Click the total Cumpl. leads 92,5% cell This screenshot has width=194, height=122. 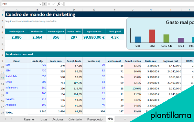click(74, 111)
